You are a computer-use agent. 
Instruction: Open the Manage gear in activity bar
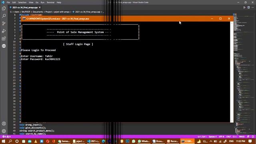4,131
